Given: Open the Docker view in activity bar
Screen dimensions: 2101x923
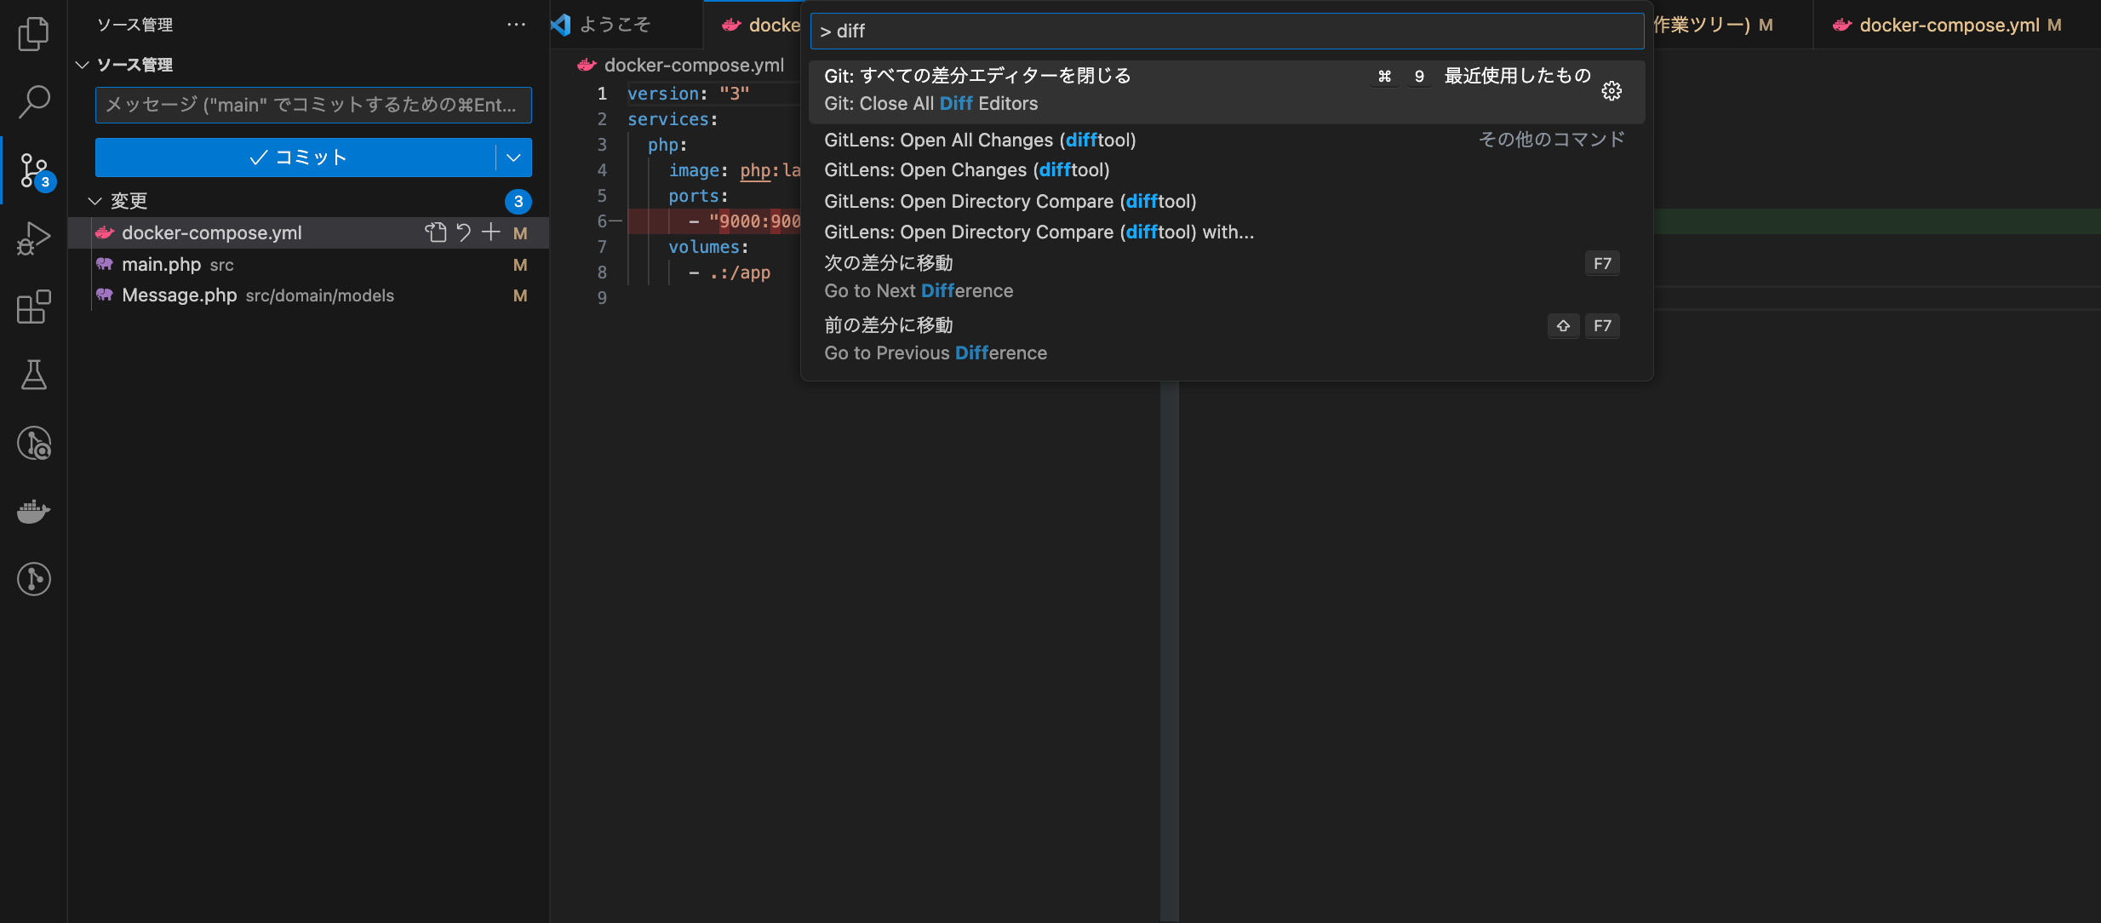Looking at the screenshot, I should click(33, 511).
